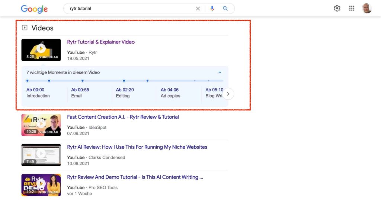Start voice search with the microphone icon
This screenshot has height=200, width=381.
click(x=212, y=9)
